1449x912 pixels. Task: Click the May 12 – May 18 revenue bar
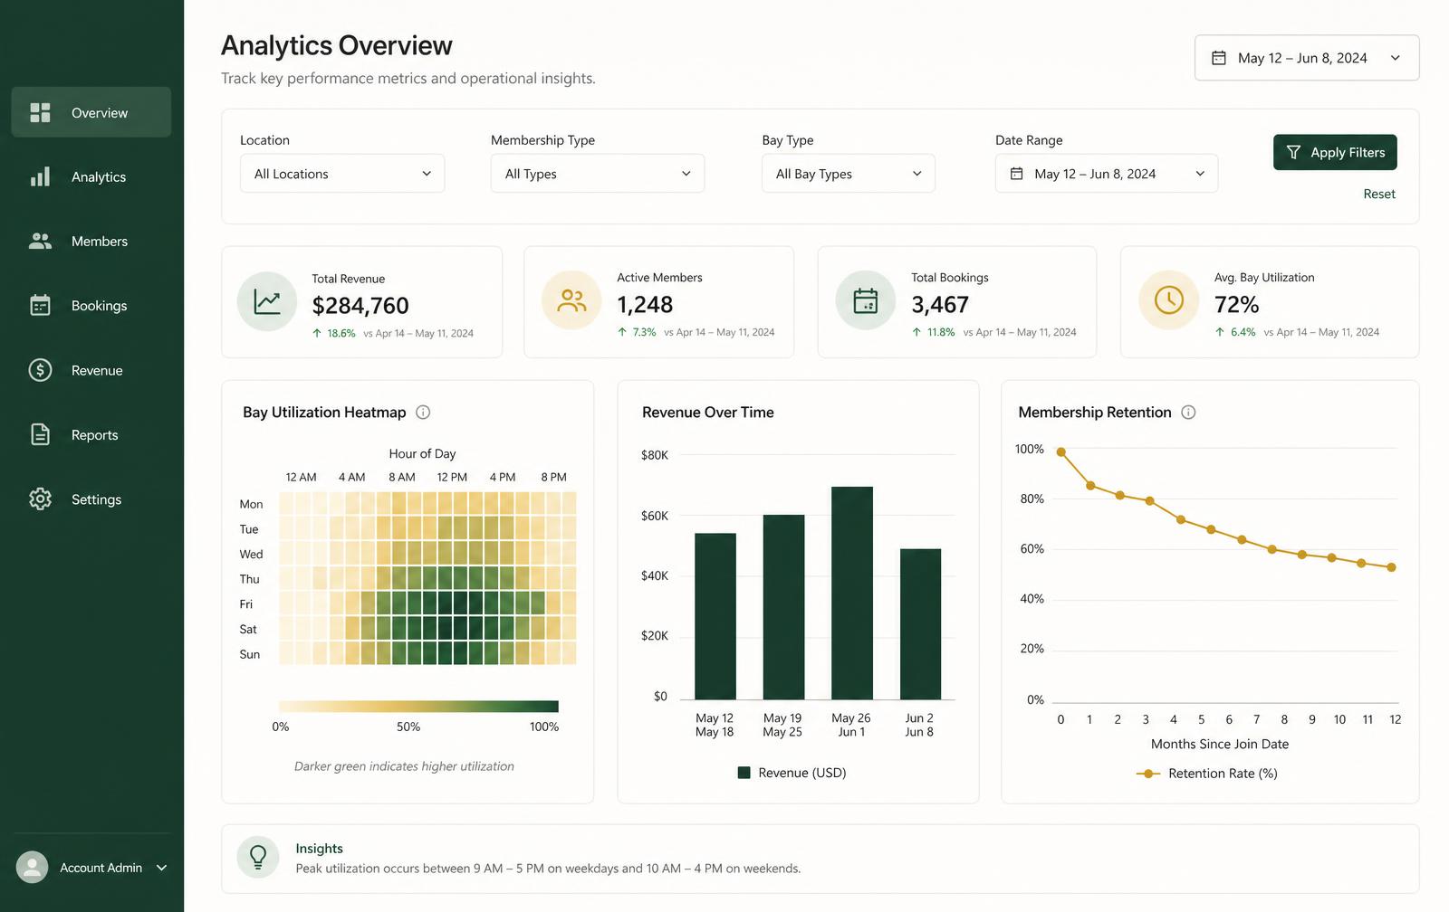click(x=715, y=616)
